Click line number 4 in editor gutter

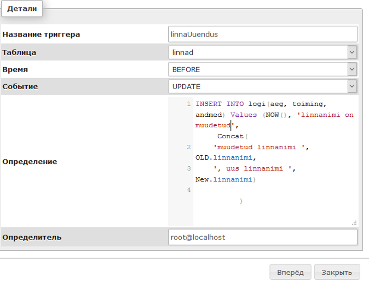pyautogui.click(x=189, y=190)
